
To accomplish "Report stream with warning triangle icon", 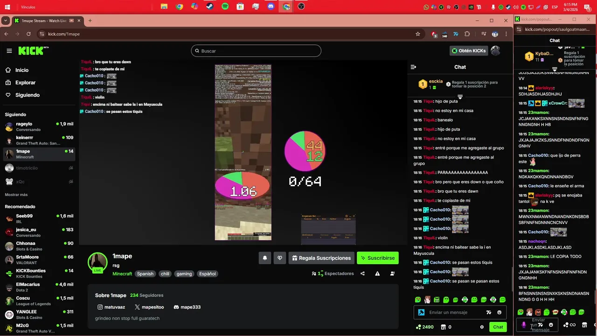I will (377, 273).
